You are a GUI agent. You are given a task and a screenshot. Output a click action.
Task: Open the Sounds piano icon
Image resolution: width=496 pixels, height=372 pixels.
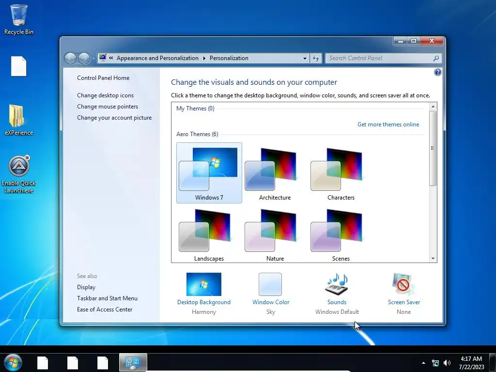click(x=337, y=284)
